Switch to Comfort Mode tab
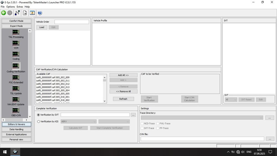 [16, 21]
